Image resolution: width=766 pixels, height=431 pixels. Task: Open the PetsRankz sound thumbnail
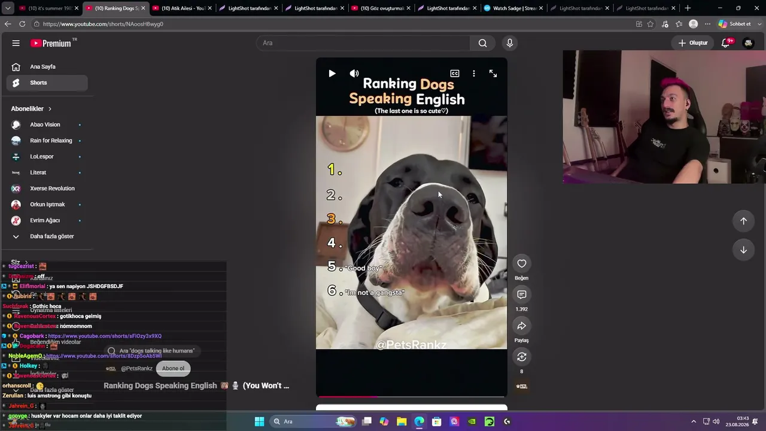(522, 386)
